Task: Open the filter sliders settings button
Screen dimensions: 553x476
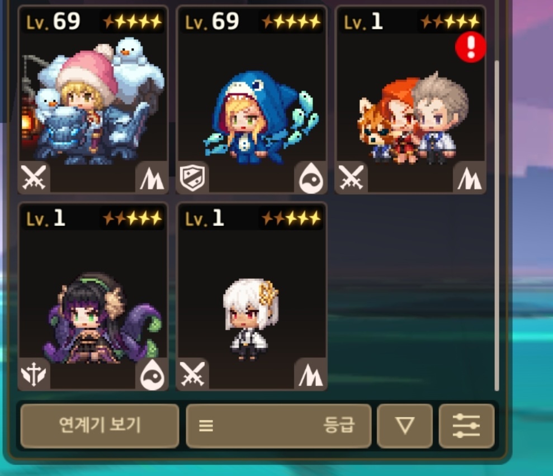Action: [466, 426]
